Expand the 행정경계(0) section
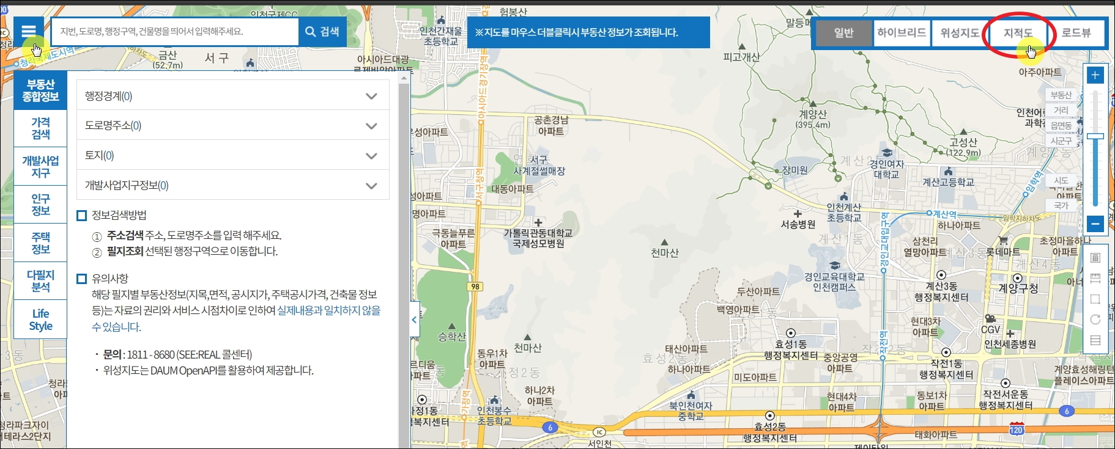Screen dimensions: 1115x449 pyautogui.click(x=233, y=96)
